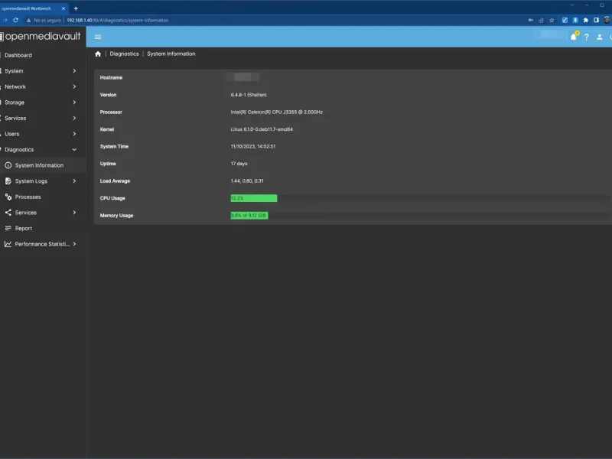
Task: Click the 'Hostname' label
Action: point(111,78)
